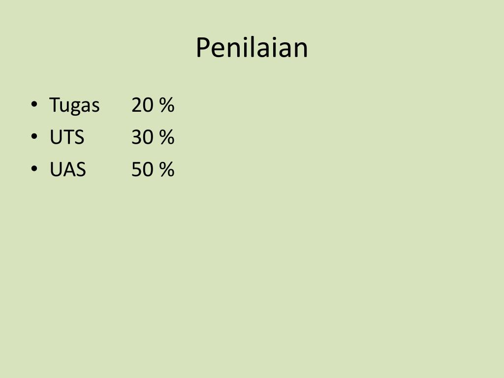504x378 pixels.
Task: Click the percent sign after 20
Action: (166, 105)
